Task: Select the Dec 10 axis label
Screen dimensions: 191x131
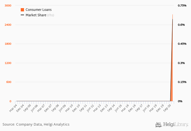Action: 76,108
